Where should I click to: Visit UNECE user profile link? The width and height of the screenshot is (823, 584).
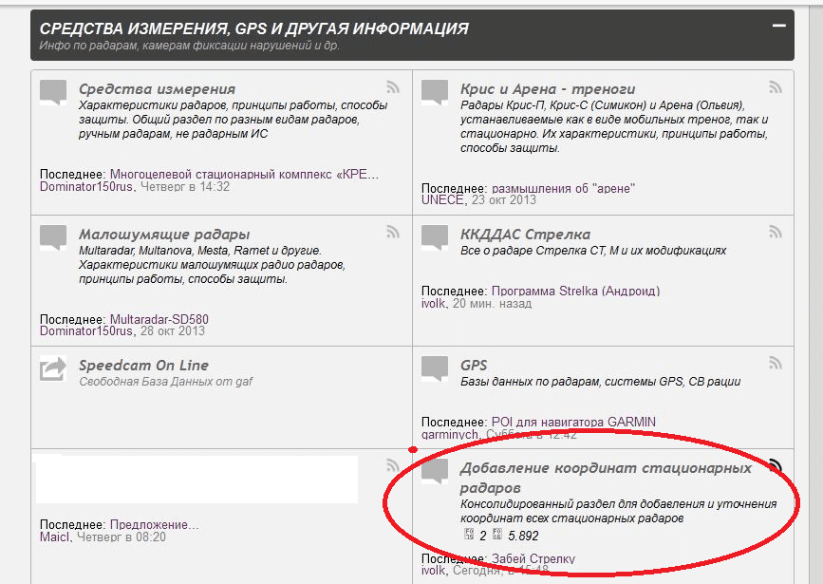[x=442, y=199]
